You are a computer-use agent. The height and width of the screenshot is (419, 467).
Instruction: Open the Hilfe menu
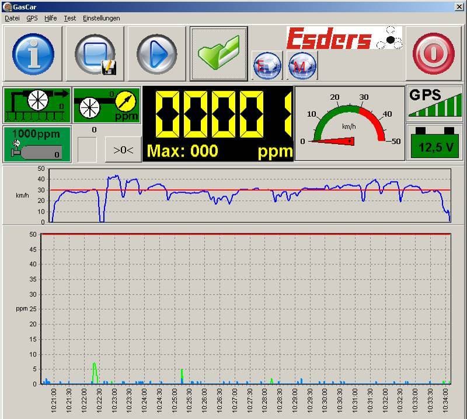pyautogui.click(x=51, y=18)
